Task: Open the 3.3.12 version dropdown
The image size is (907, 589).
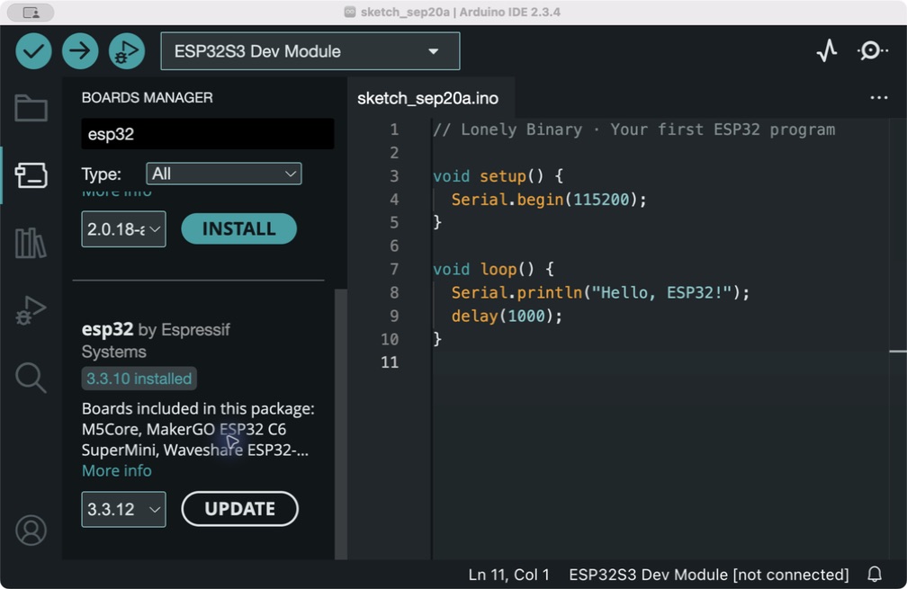Action: [124, 509]
